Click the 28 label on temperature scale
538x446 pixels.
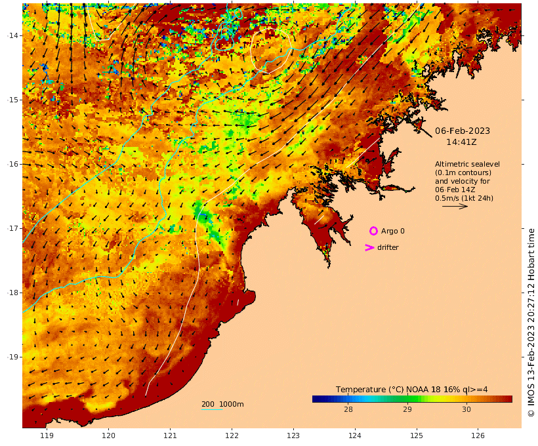348,409
